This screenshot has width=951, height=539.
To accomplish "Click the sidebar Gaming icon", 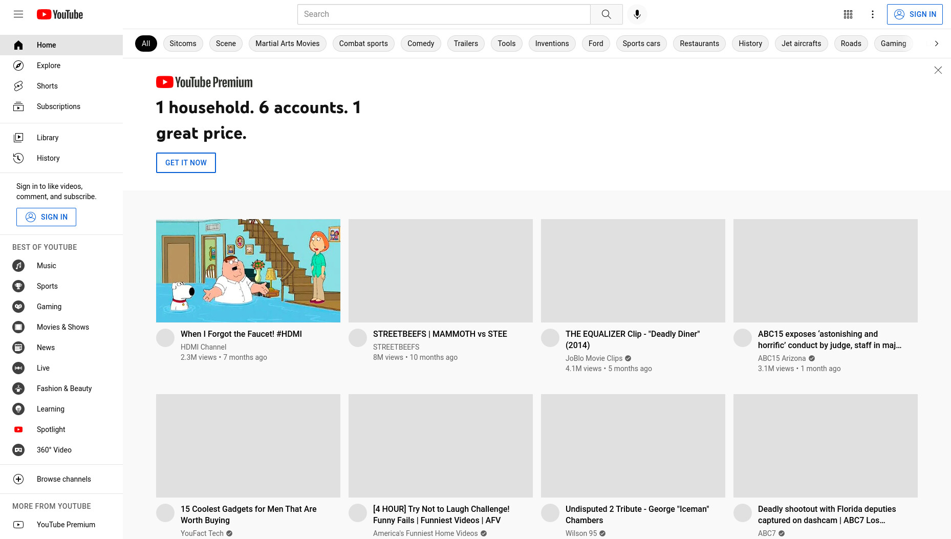I will pyautogui.click(x=18, y=307).
